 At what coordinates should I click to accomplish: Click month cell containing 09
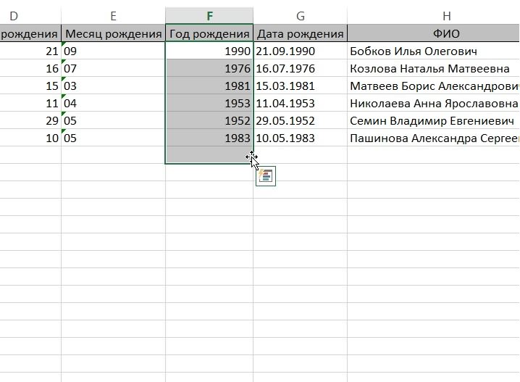[113, 51]
